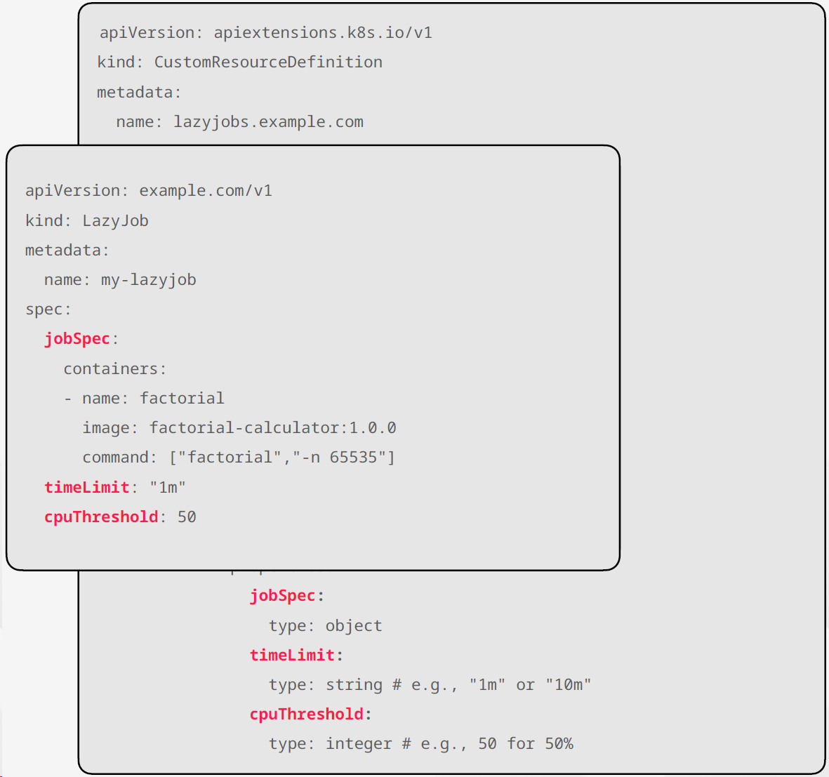Select the command array with -n 65535
The height and width of the screenshot is (777, 829).
point(282,458)
